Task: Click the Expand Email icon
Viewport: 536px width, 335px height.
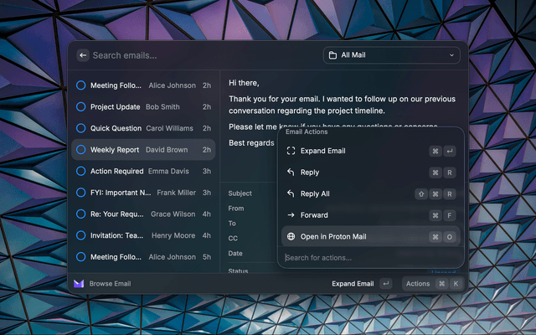Action: (291, 151)
